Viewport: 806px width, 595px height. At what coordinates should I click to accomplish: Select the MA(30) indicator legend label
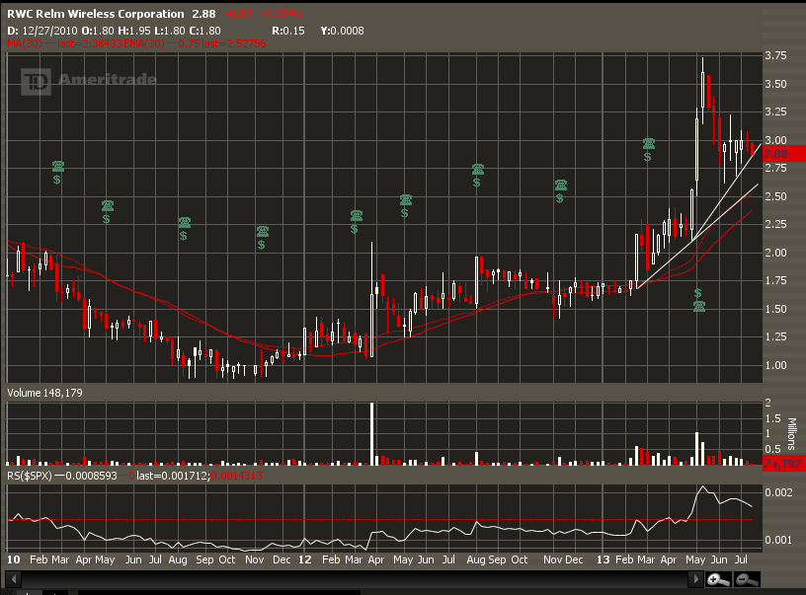[20, 43]
